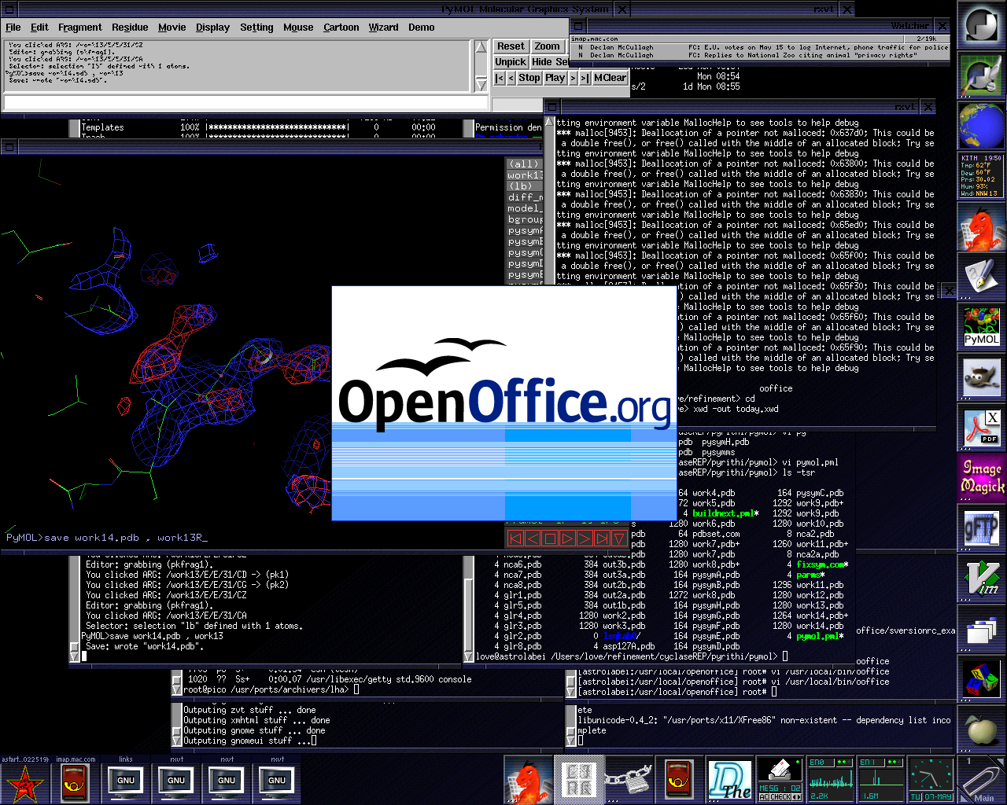Open the Movie menu
The width and height of the screenshot is (1007, 805).
tap(172, 27)
